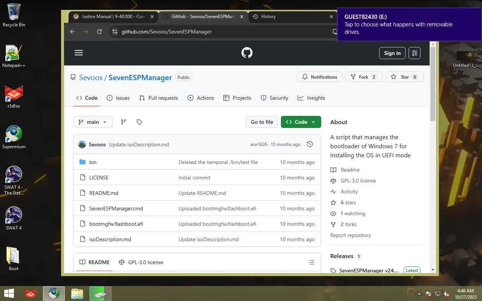Click the browser Back arrow

[x=72, y=32]
